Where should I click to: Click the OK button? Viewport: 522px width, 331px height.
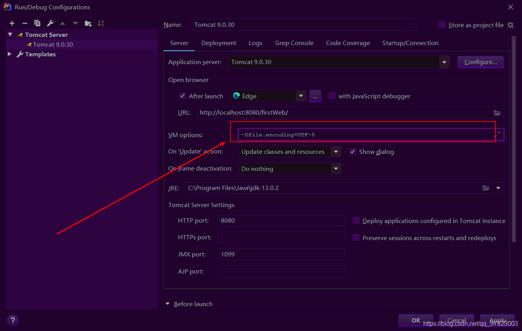click(416, 320)
